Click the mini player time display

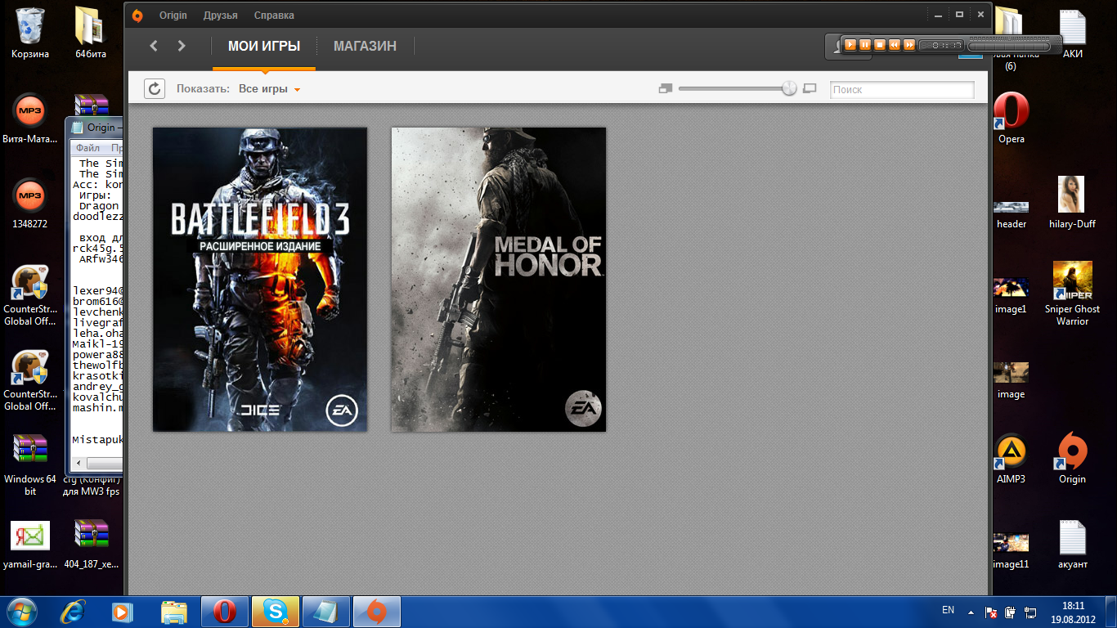coord(942,46)
